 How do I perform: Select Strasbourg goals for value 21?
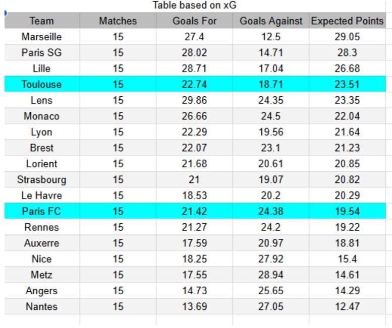tap(195, 179)
